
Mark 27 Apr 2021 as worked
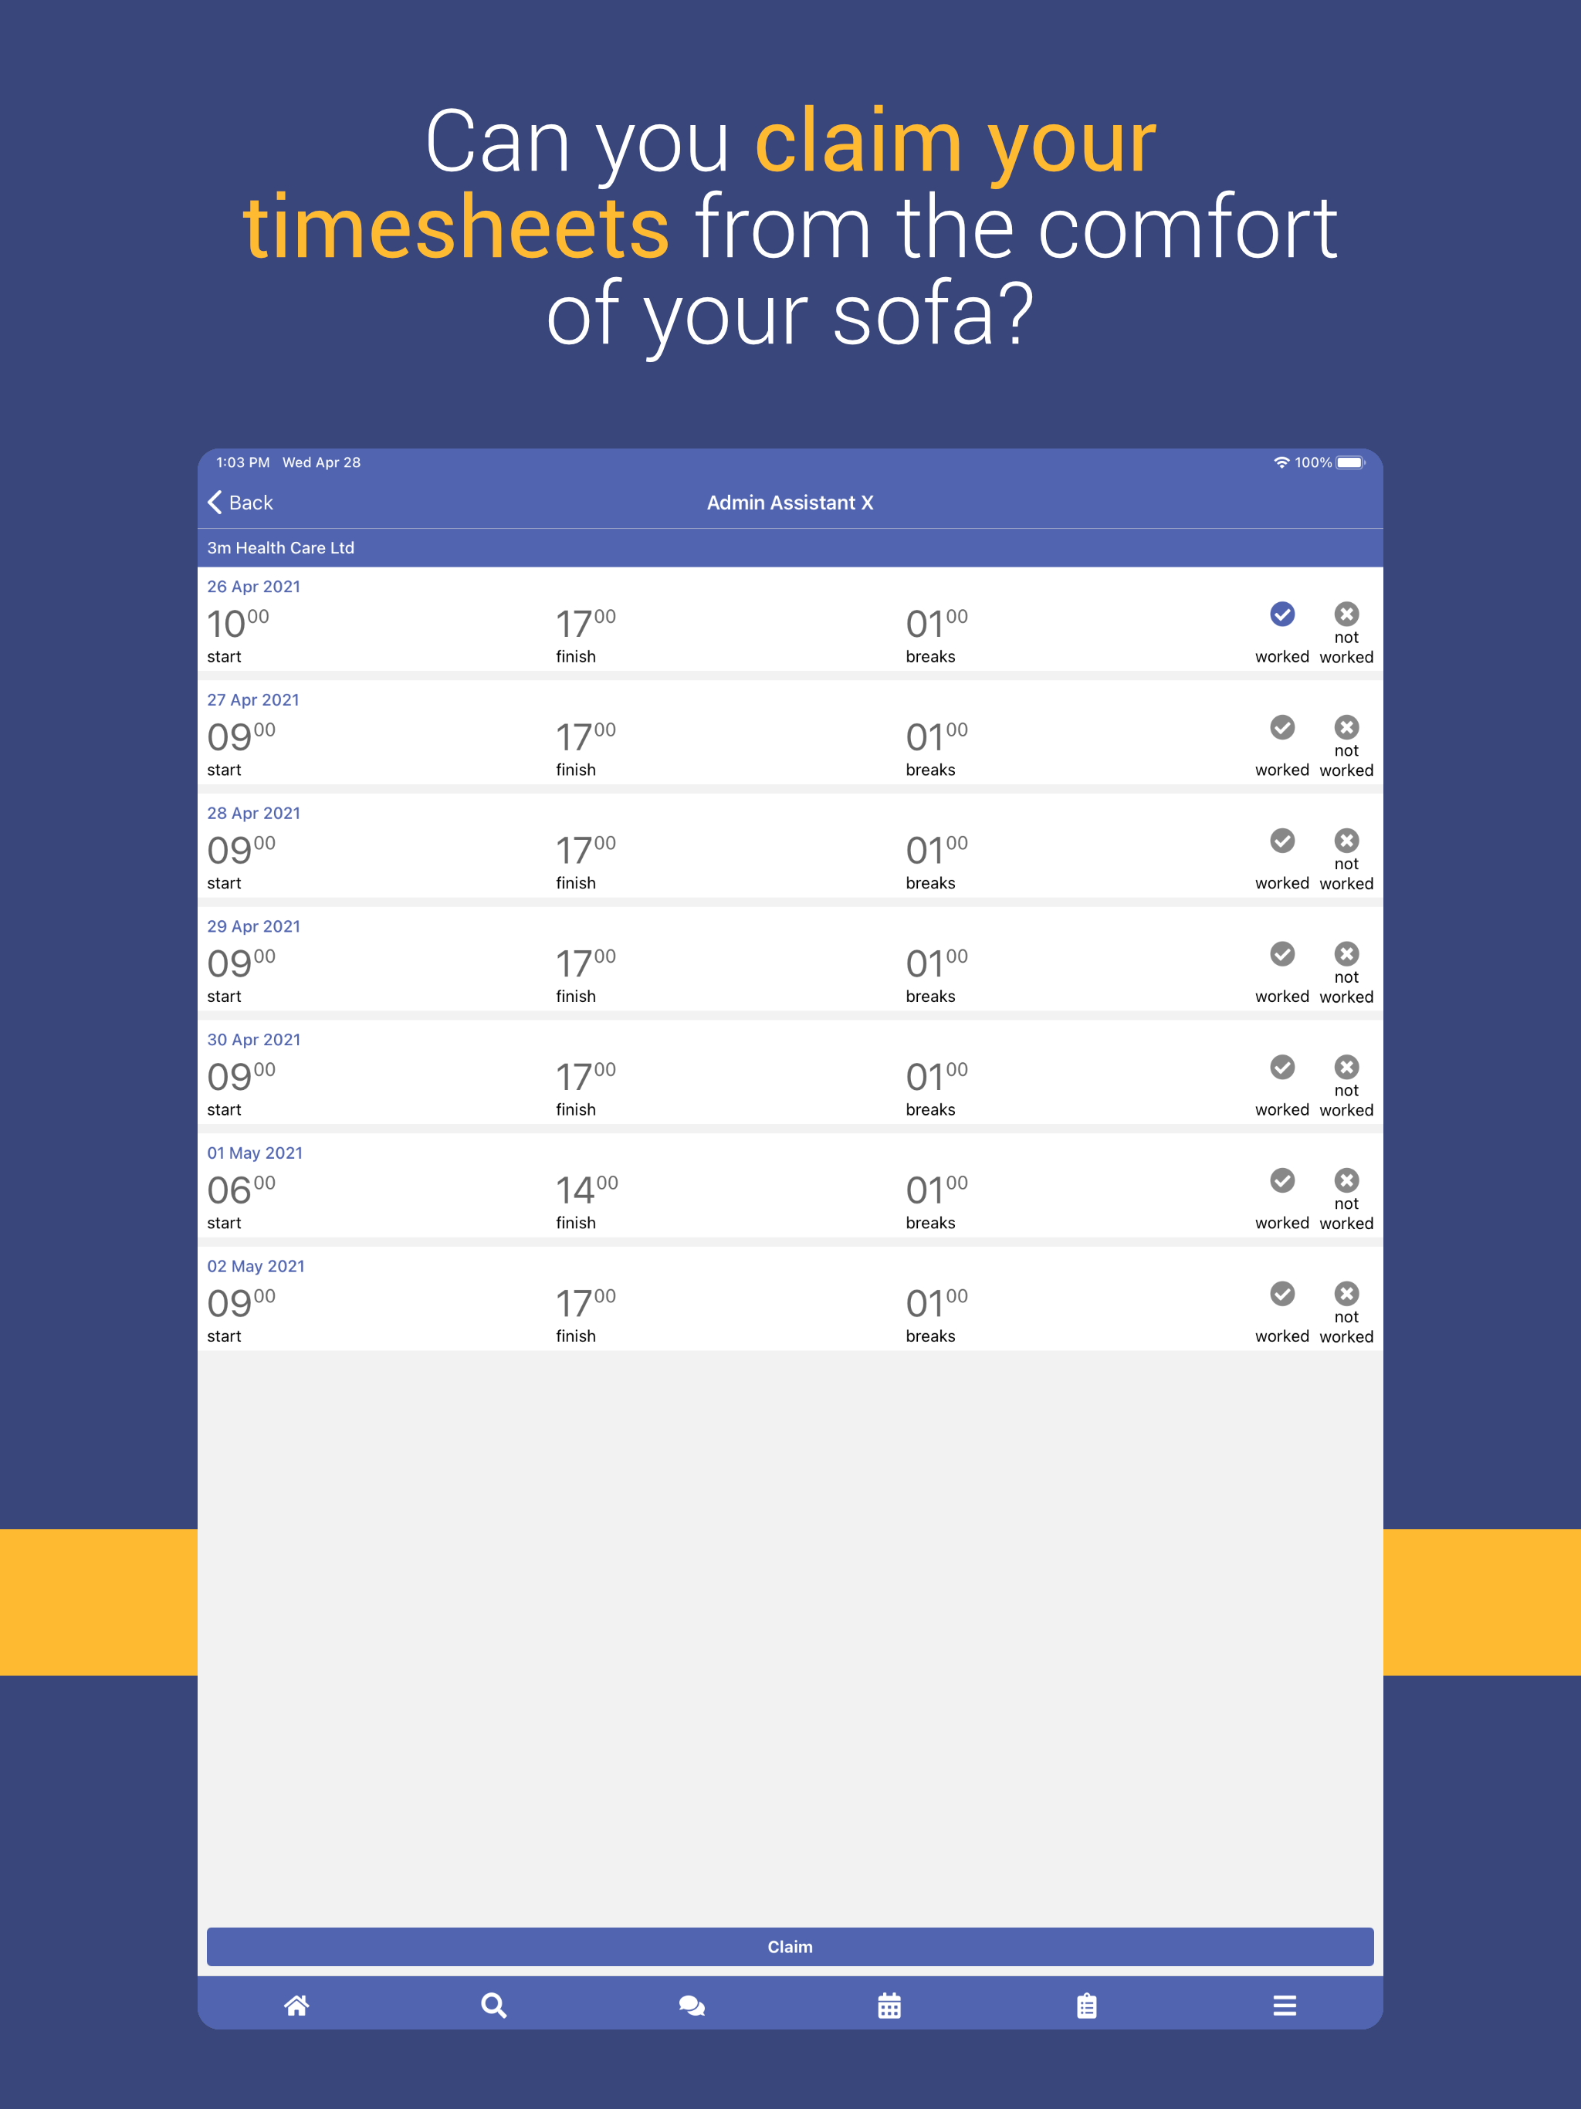[1281, 729]
